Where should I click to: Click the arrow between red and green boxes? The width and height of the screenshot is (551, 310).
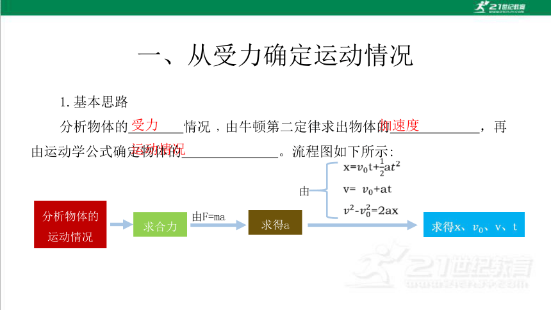click(121, 224)
